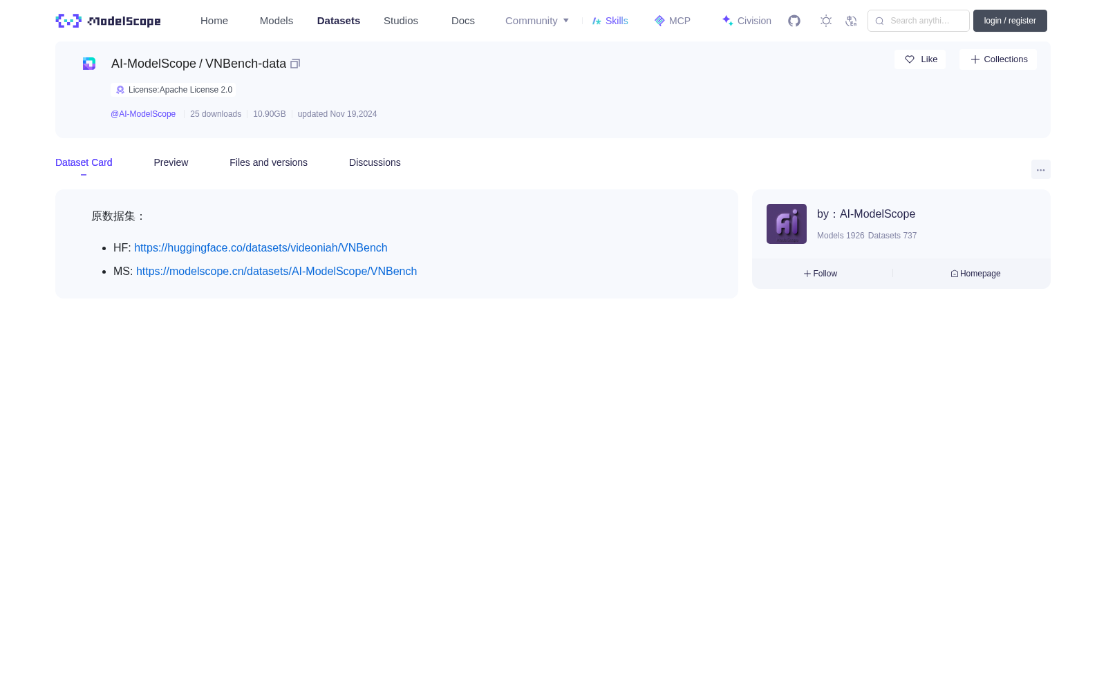Screen dimensions: 1106x691
Task: Open the Civision page
Action: click(x=747, y=21)
